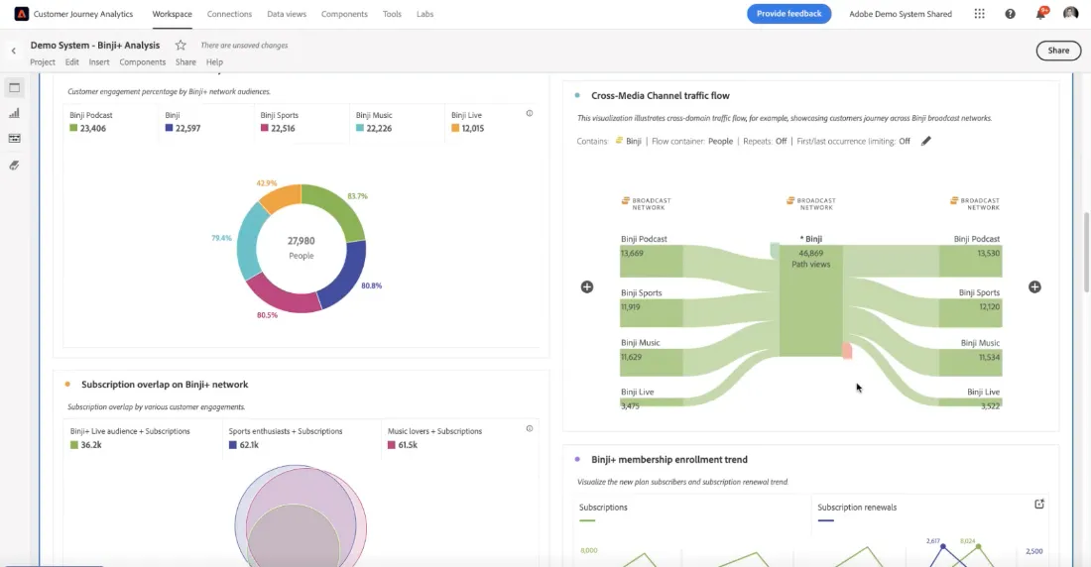The image size is (1091, 567).
Task: Click the Panels icon in left sidebar
Action: (x=14, y=87)
